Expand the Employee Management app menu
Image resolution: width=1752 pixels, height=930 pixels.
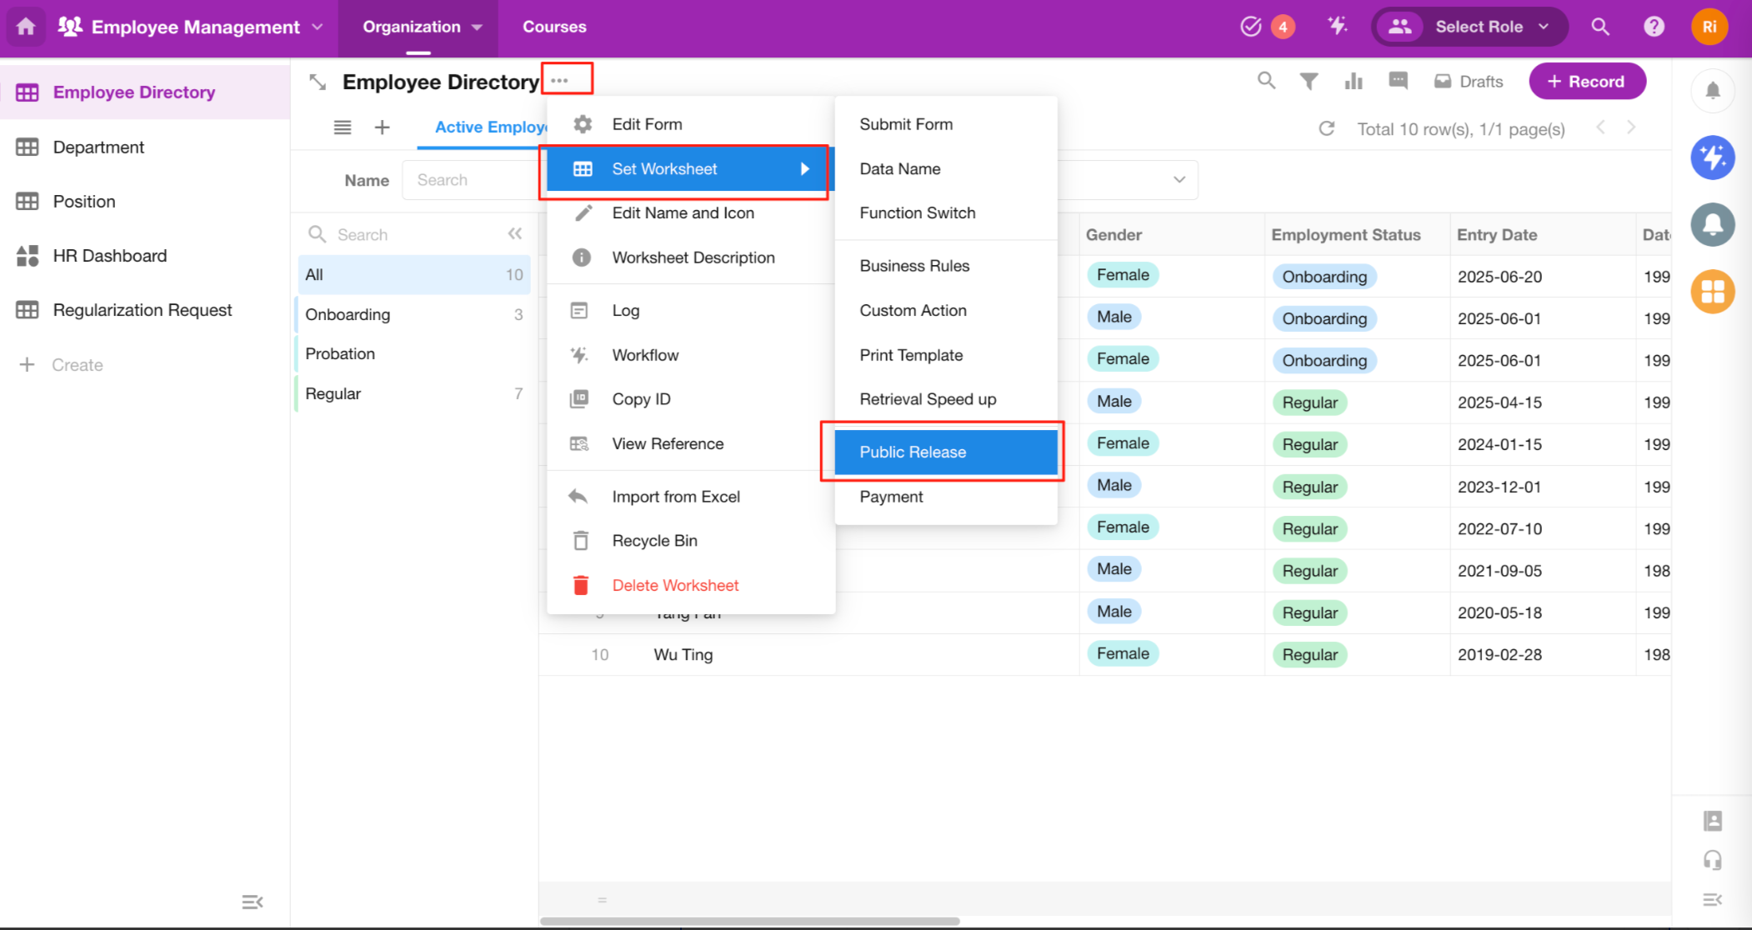pos(317,27)
